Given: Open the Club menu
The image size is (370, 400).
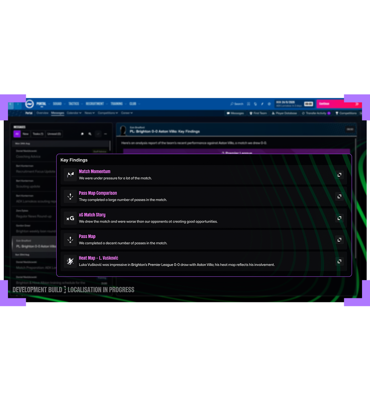Looking at the screenshot, I should coord(132,104).
